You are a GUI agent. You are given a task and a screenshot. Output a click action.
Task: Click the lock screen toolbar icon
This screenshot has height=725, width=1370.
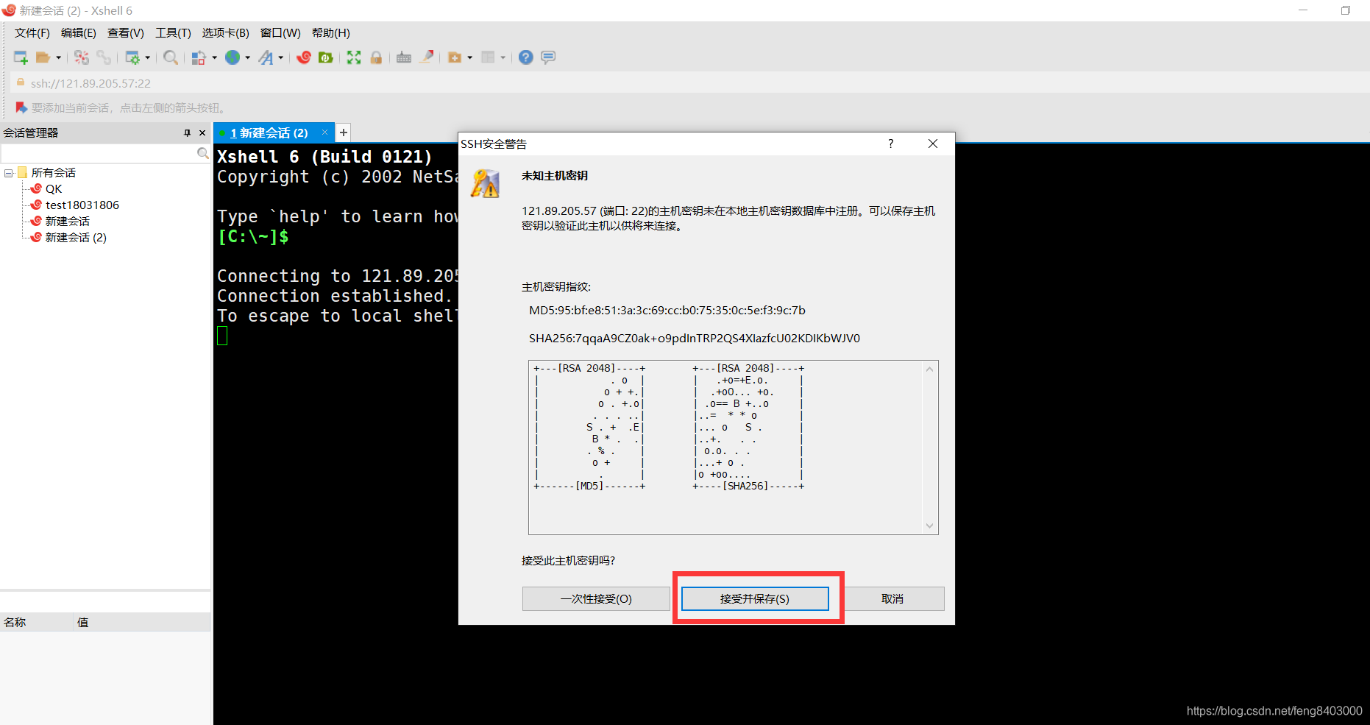pos(376,57)
